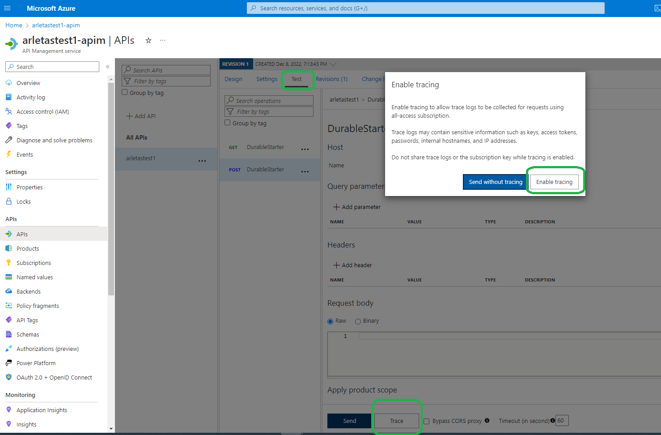Select the arletastest1 API in All APIs
The image size is (661, 435).
click(166, 158)
